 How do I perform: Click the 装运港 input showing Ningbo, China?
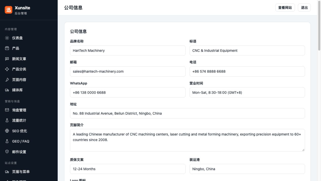pyautogui.click(x=247, y=169)
